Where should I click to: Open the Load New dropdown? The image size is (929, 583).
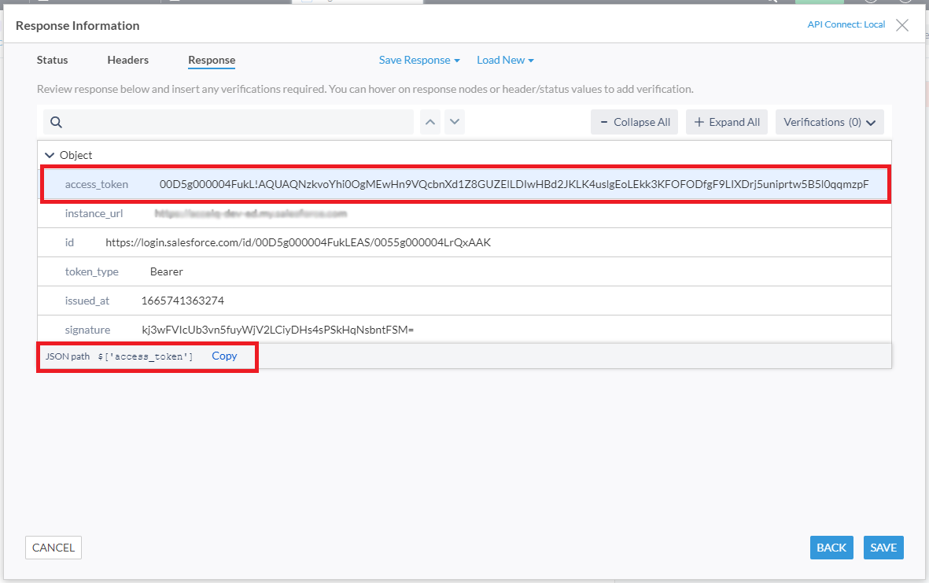click(505, 61)
